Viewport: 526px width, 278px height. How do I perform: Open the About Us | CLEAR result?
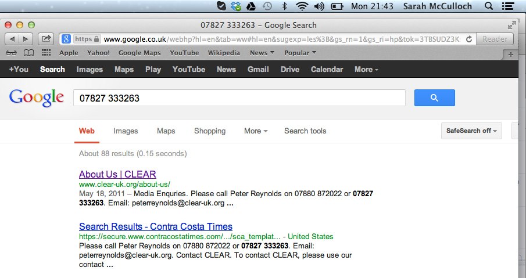[117, 174]
